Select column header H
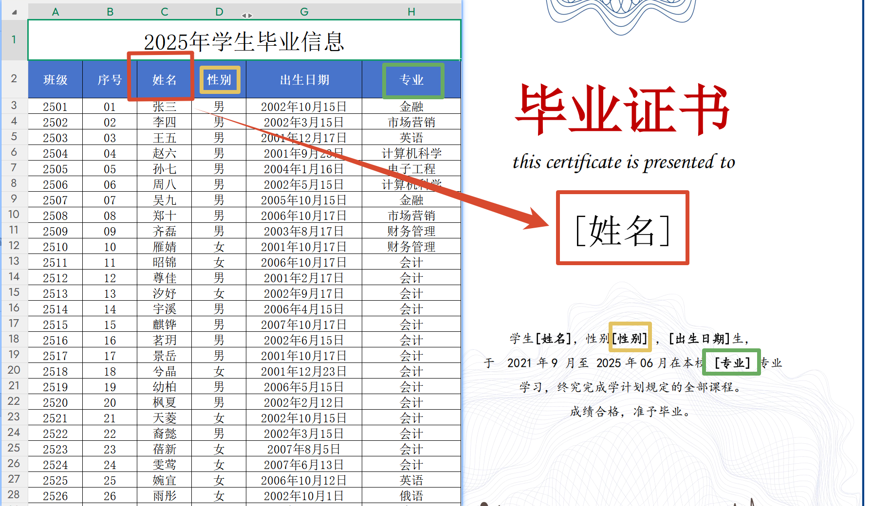872x506 pixels. tap(411, 11)
